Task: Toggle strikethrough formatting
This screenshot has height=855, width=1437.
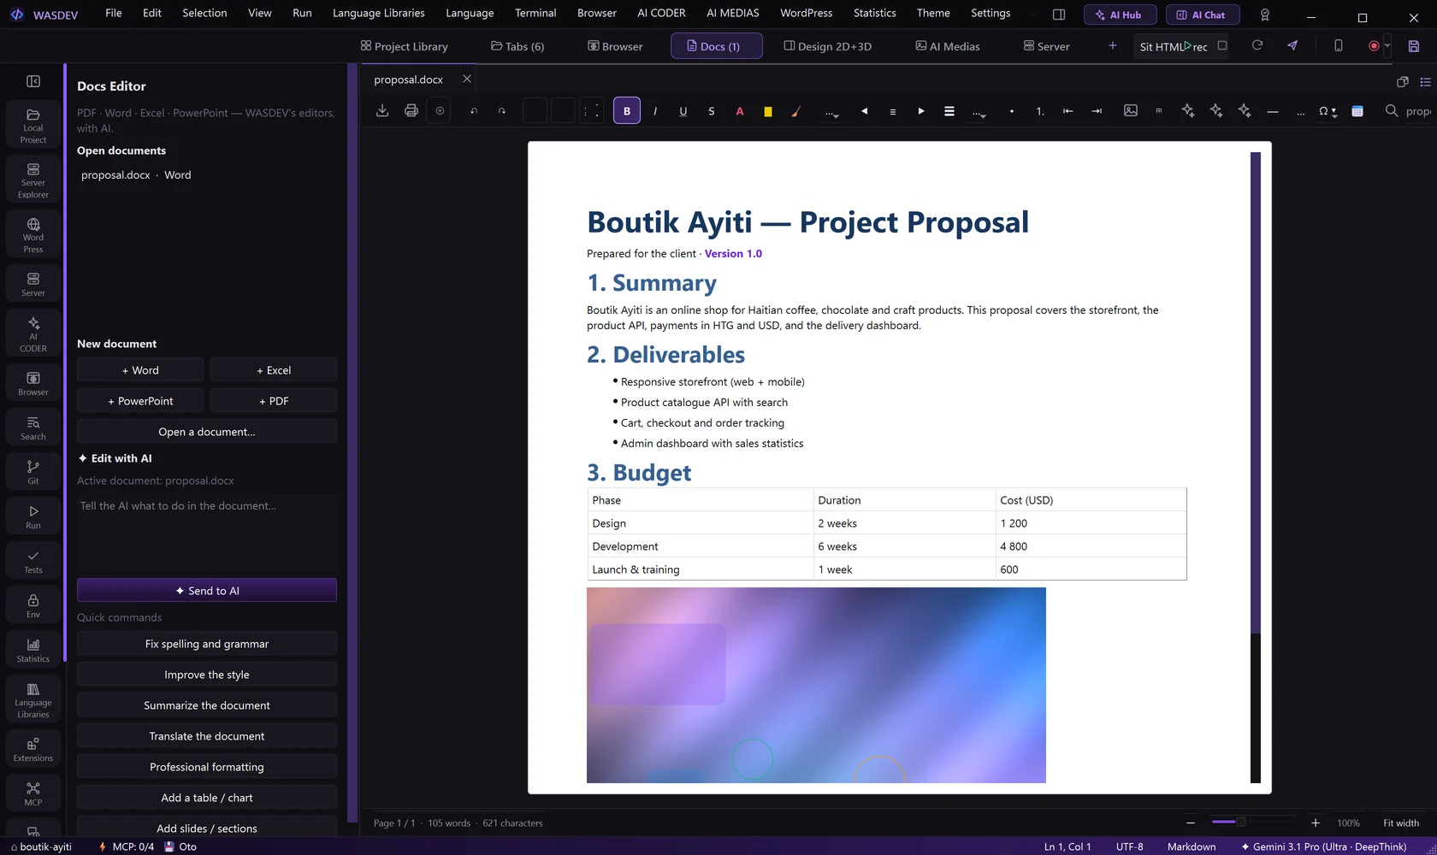Action: (712, 111)
